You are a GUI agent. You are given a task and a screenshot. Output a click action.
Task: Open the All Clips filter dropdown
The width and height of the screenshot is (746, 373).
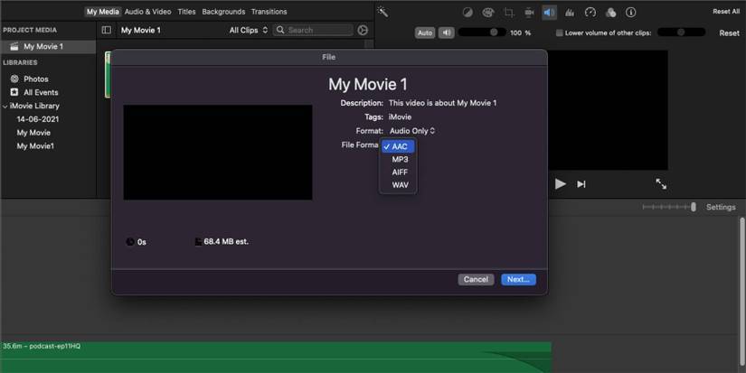tap(249, 30)
